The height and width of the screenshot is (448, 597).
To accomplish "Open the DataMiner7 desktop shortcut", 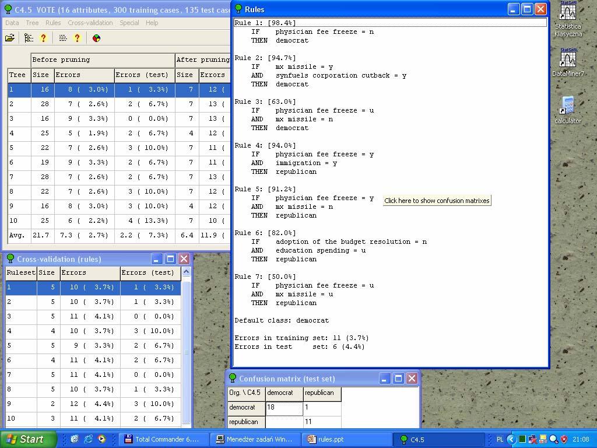I will 568,63.
